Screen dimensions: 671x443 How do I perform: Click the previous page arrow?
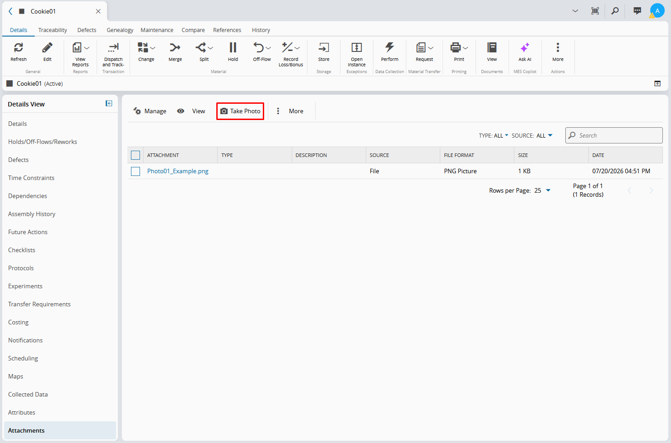[629, 190]
